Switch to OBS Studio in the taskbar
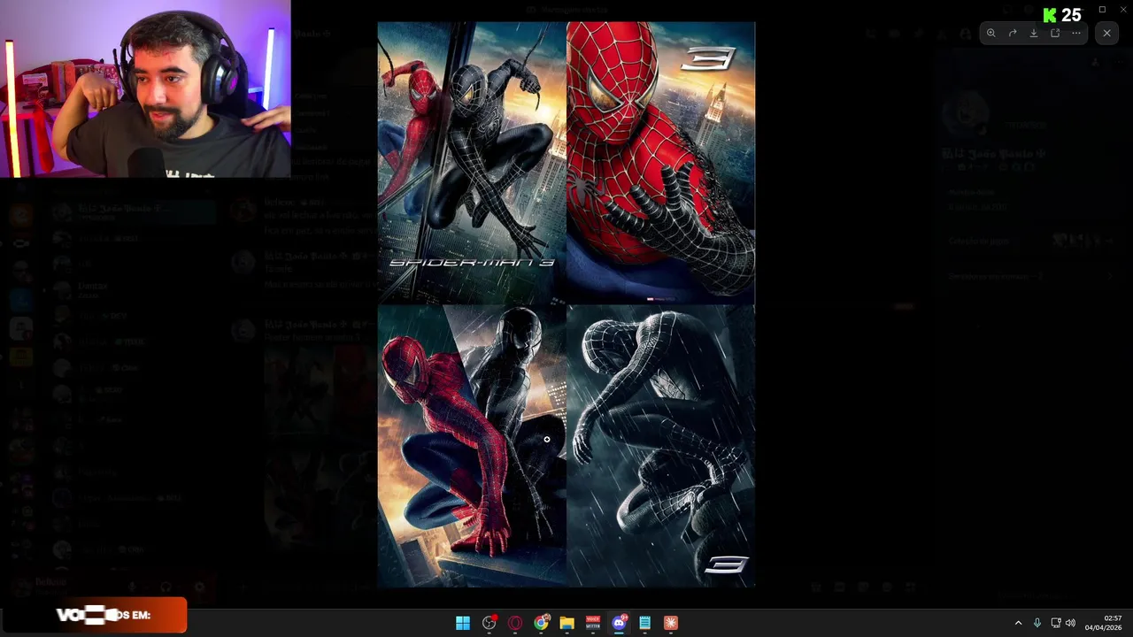The image size is (1133, 637). (x=489, y=623)
